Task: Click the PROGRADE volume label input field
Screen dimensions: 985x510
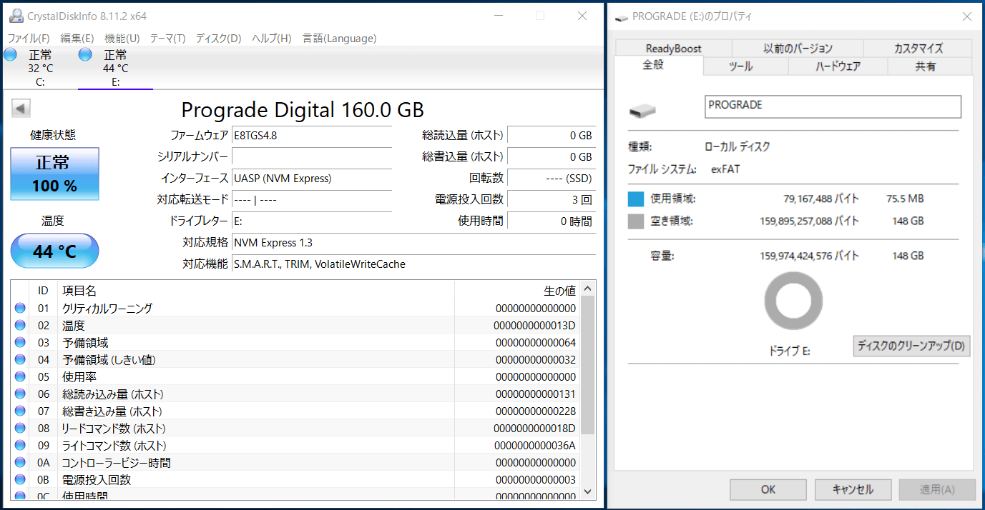Action: [x=833, y=106]
